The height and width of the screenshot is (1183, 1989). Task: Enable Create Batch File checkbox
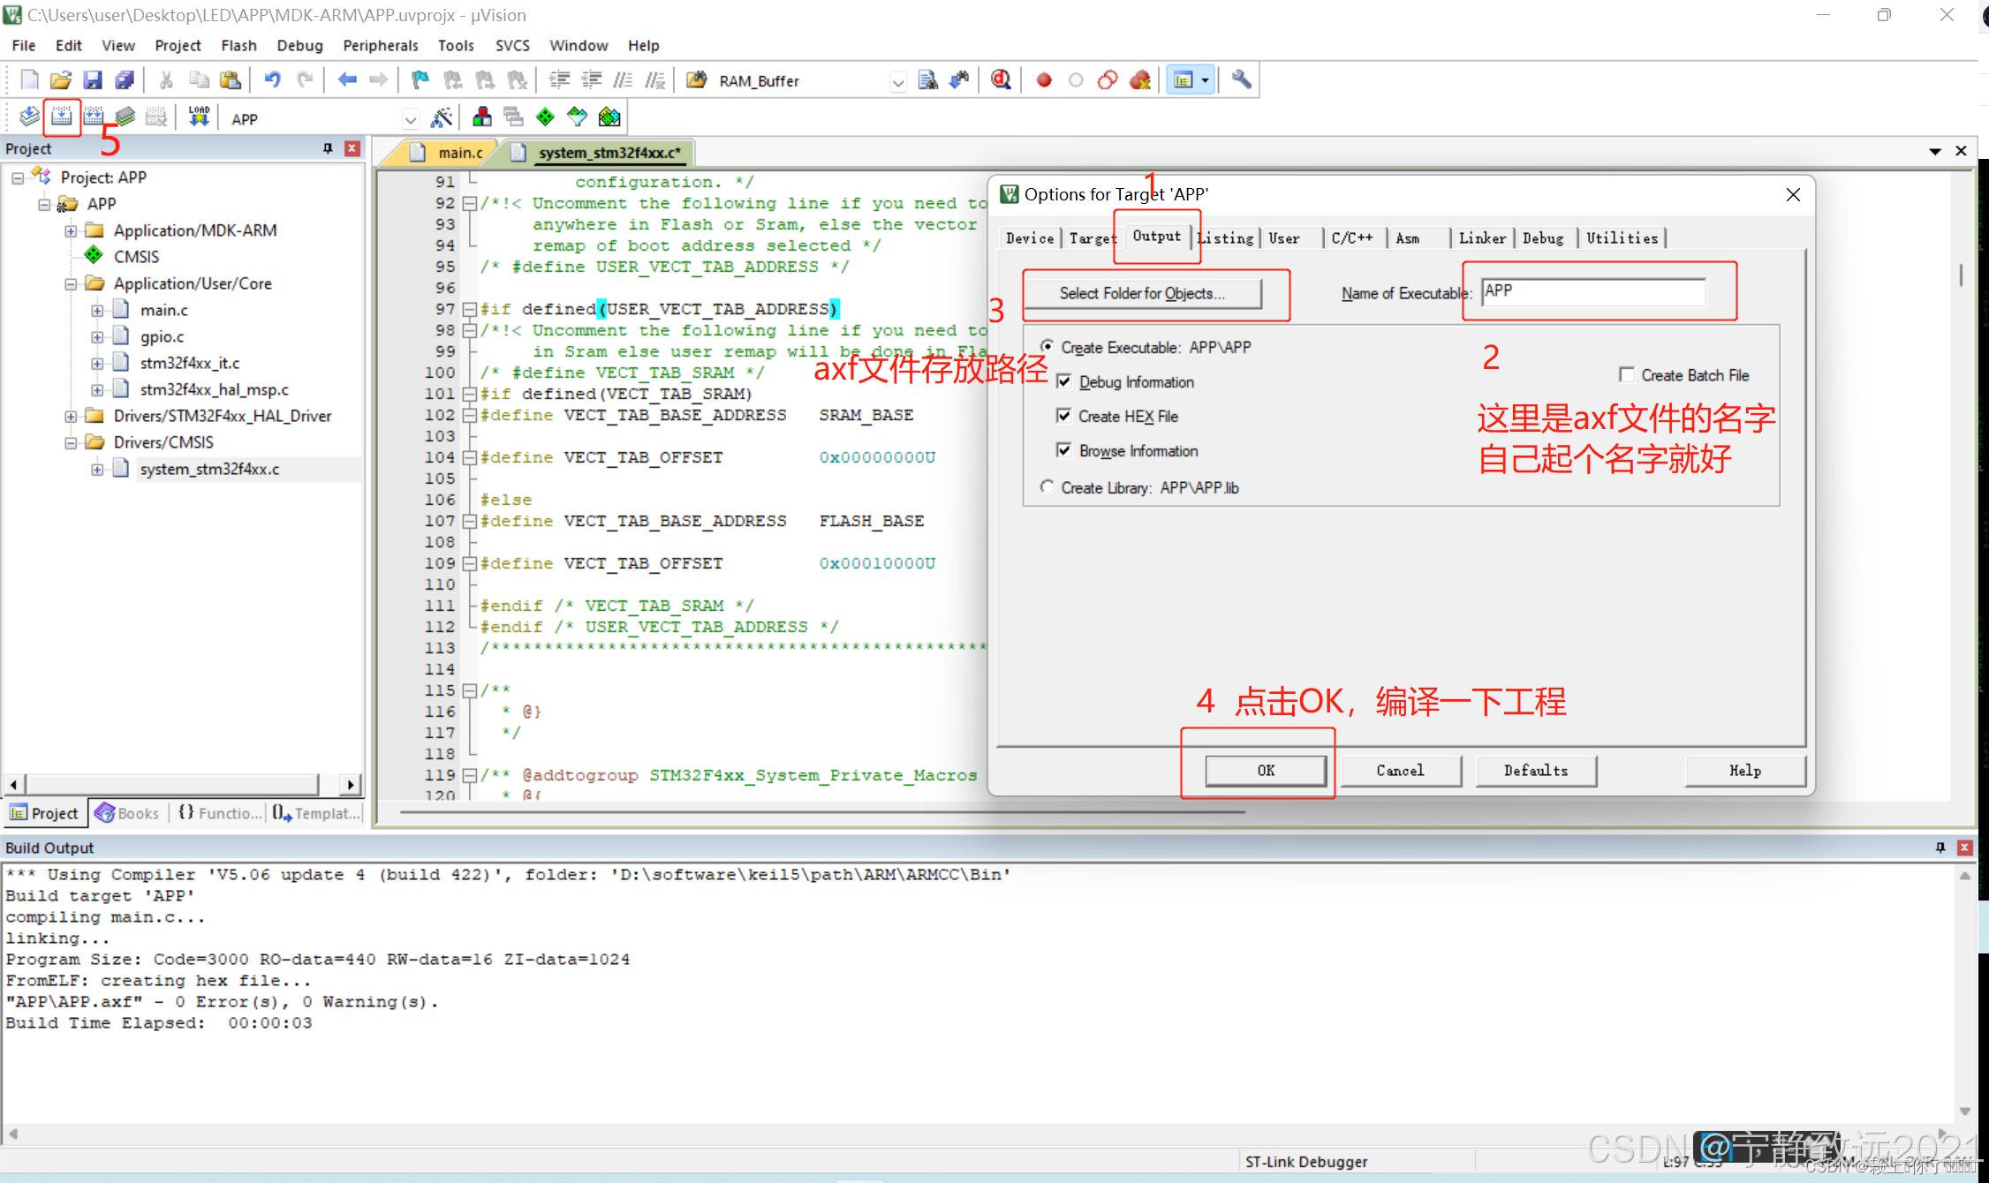(x=1627, y=374)
